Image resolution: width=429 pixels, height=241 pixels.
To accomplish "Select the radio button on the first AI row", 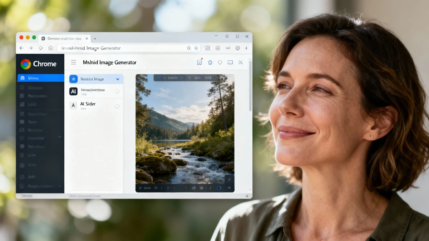I will pos(117,91).
